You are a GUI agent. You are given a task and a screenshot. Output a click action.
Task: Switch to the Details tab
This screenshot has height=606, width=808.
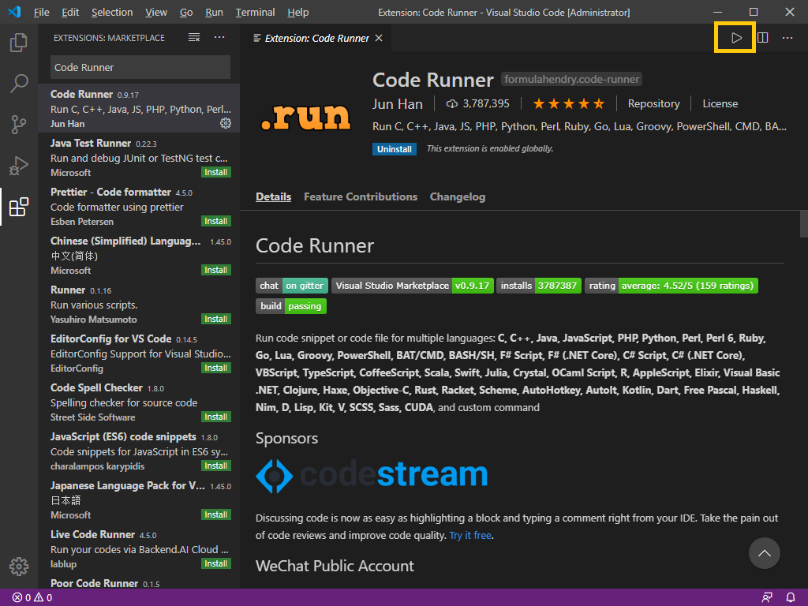click(x=273, y=196)
